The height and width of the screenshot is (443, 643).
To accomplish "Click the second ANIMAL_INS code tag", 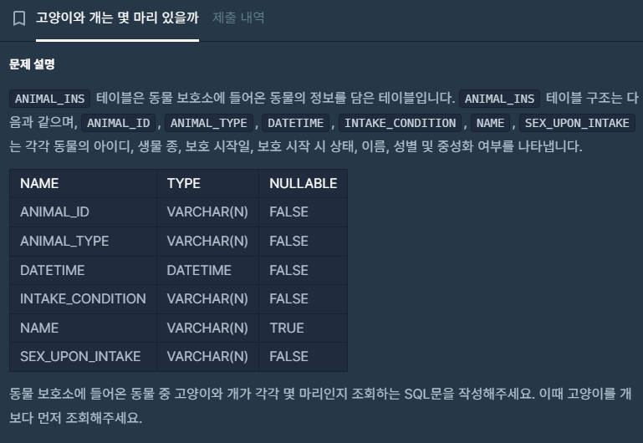I will pyautogui.click(x=499, y=99).
